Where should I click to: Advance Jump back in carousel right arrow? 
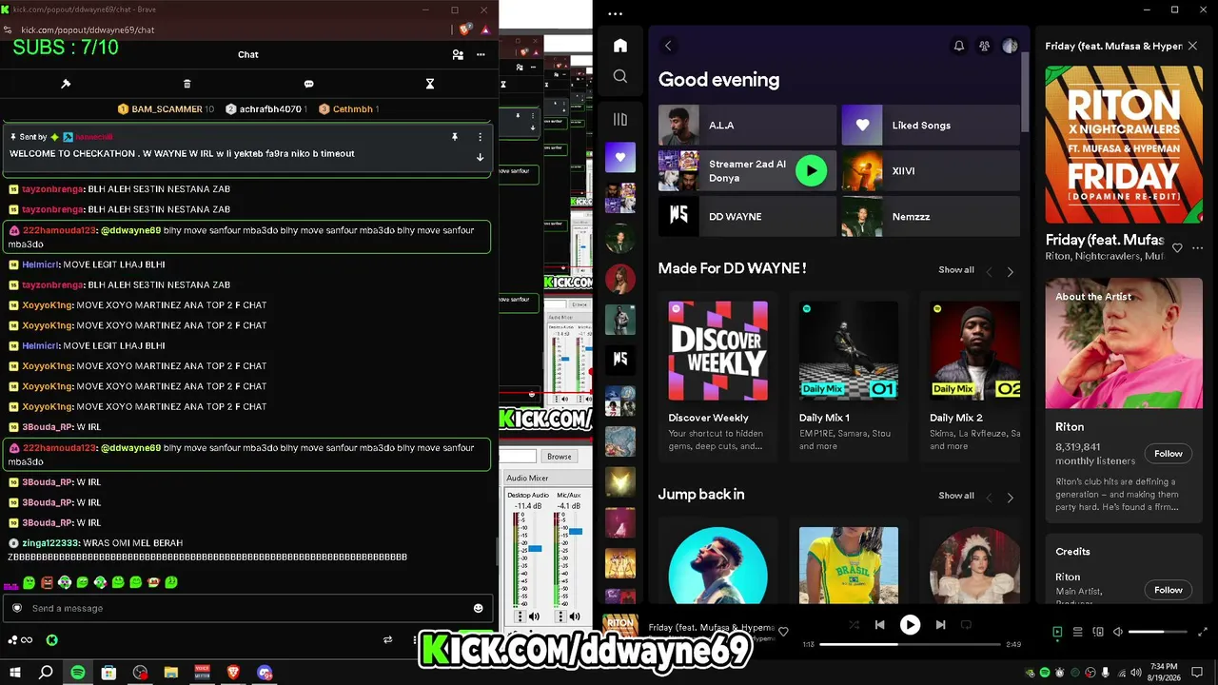[1010, 497]
